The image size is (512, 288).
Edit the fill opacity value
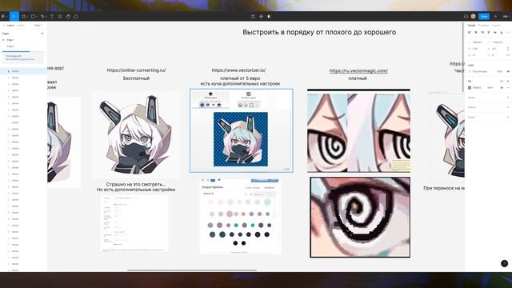click(490, 87)
